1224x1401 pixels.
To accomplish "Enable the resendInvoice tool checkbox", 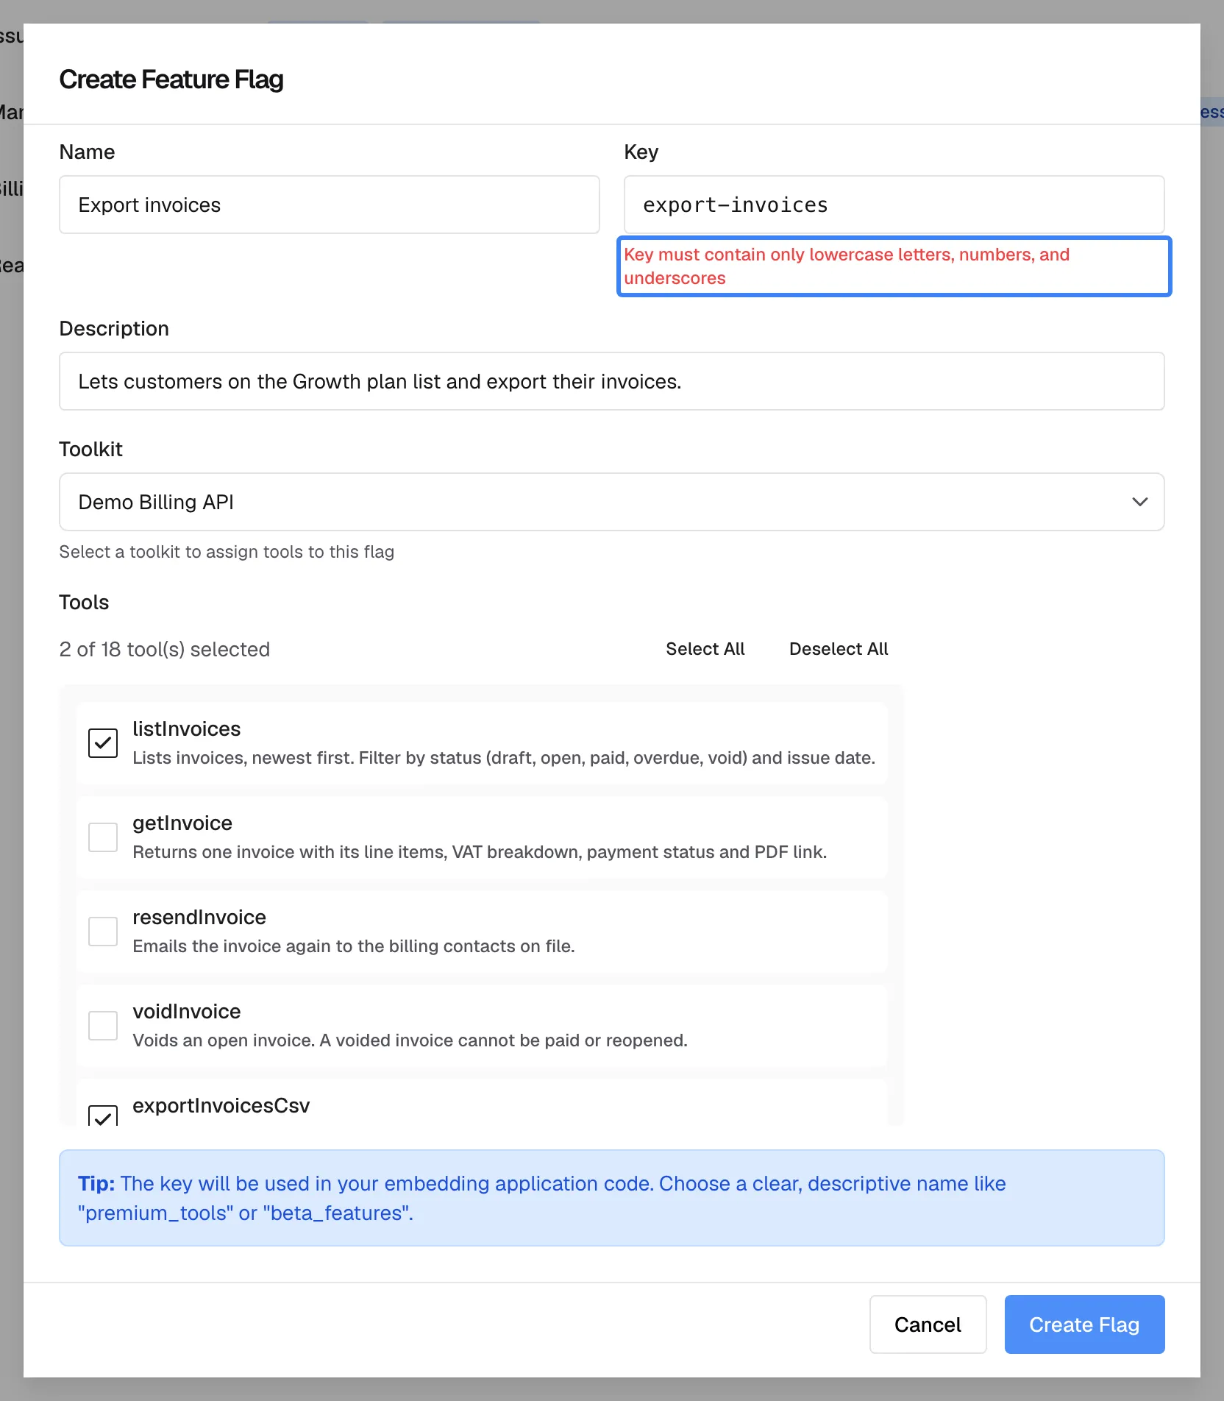I will [x=103, y=932].
